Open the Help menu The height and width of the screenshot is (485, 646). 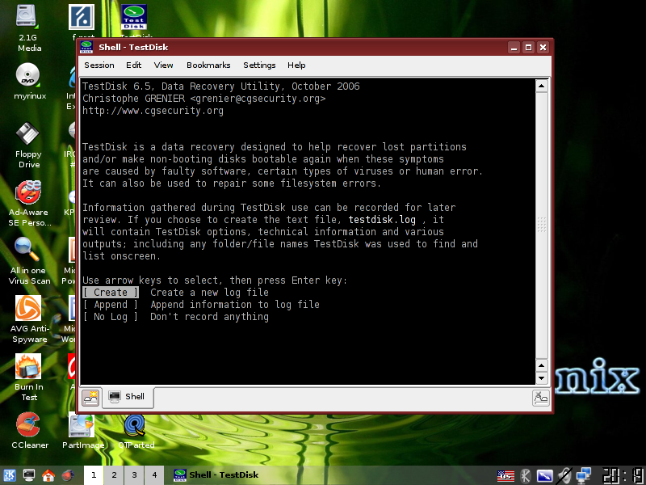click(x=296, y=65)
